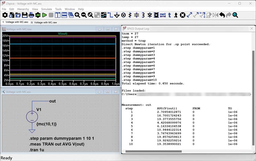Close the SPICE Output Log panel

[251, 28]
